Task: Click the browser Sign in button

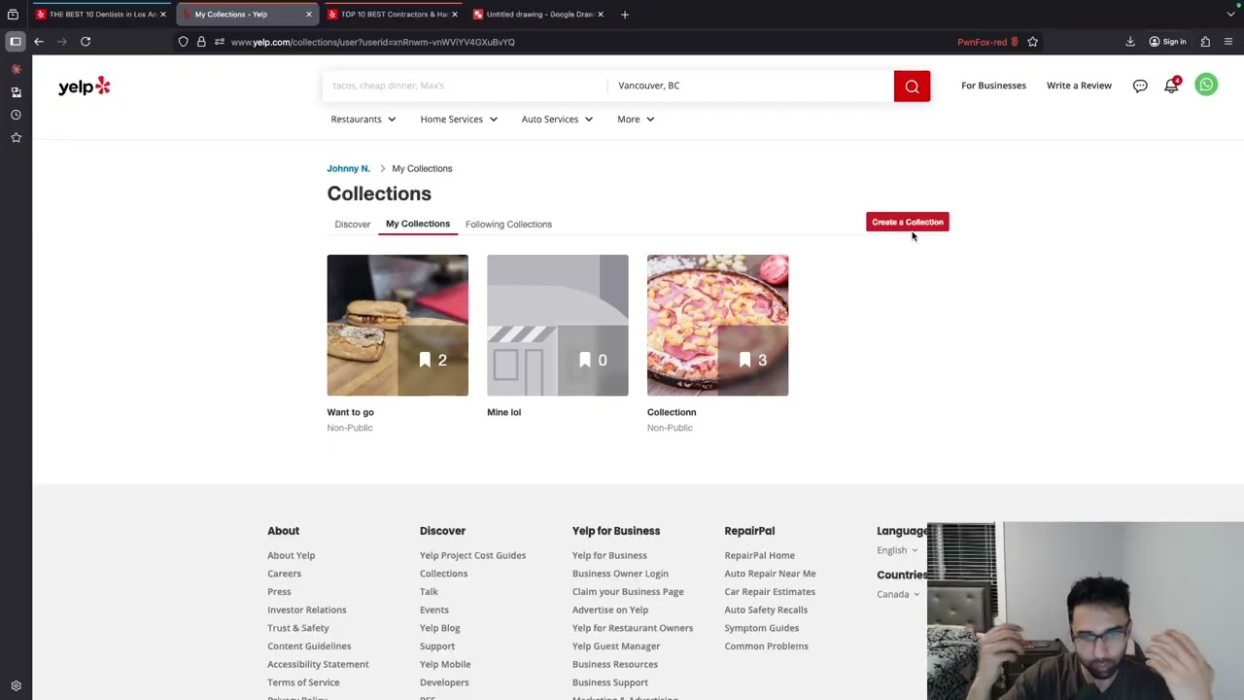Action: pos(1167,42)
